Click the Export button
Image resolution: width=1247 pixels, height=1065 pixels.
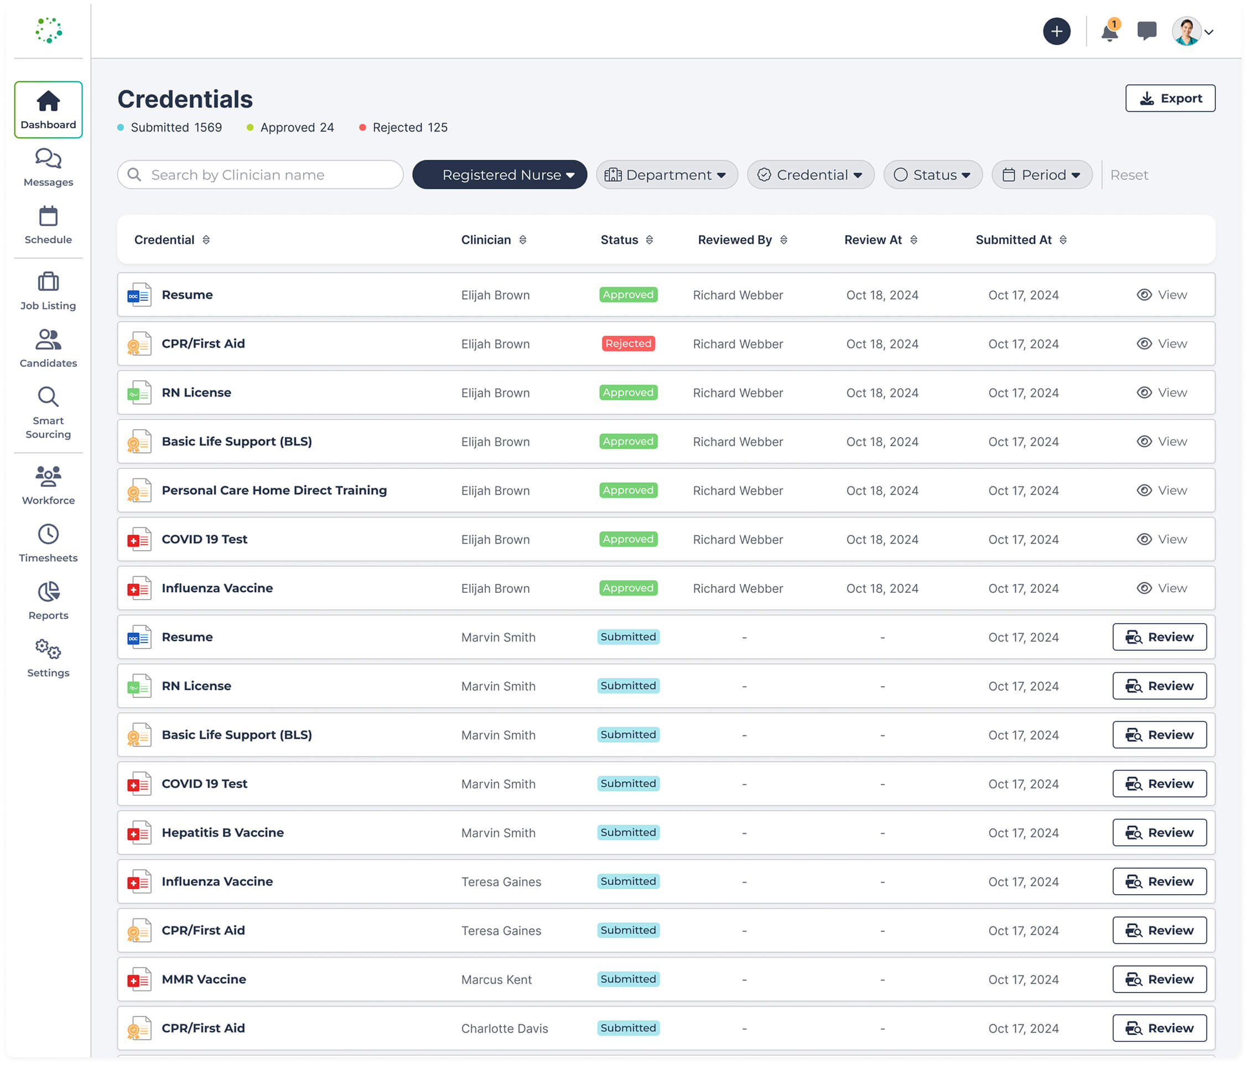coord(1170,98)
